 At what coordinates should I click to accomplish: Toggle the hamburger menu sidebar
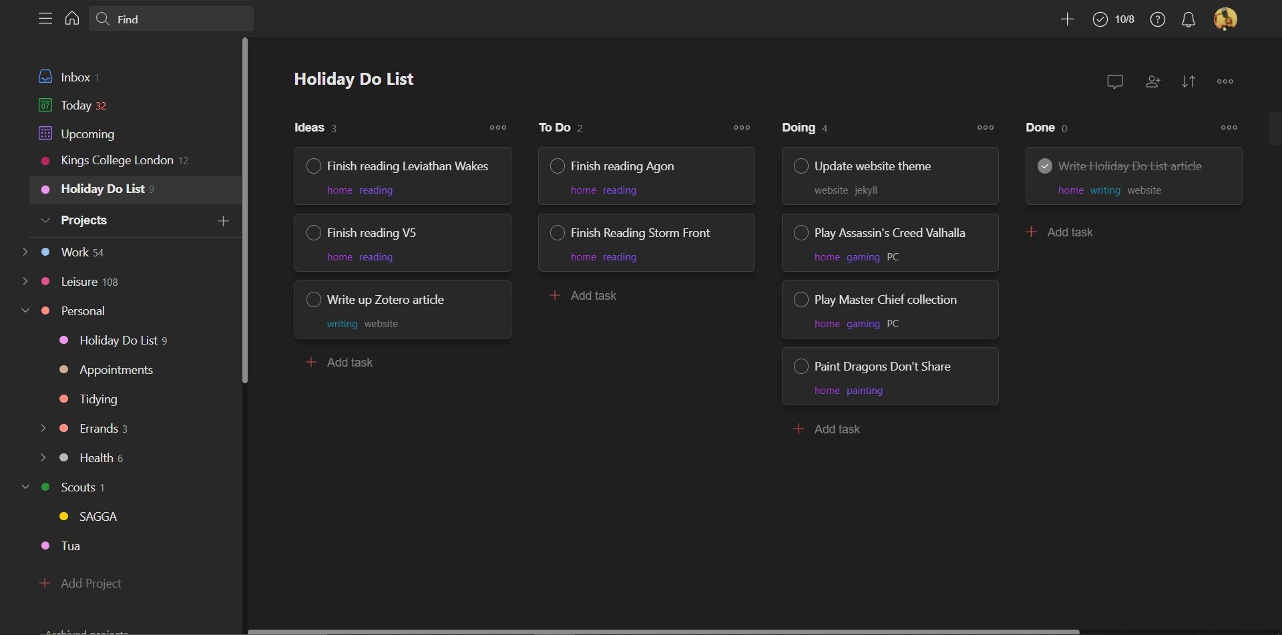(45, 19)
